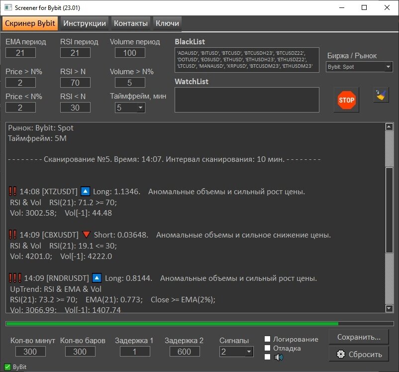This screenshot has height=372, width=399.
Task: Click the XTZUSDT signal line
Action: tap(157, 191)
